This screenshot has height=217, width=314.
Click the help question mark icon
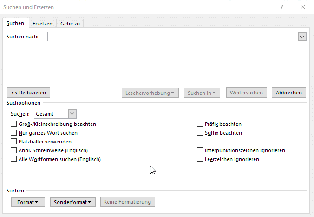[282, 7]
